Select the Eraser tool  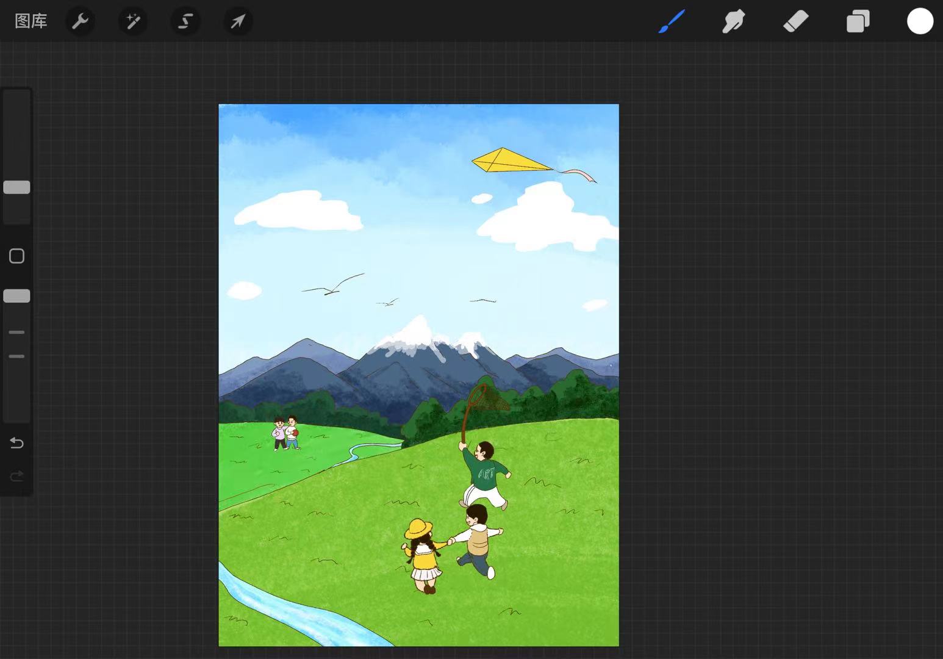tap(795, 21)
